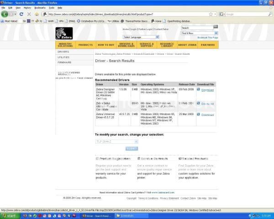Viewport: 274px width, 219px height.
Task: Open the Products nav tab
Action: 86,45
